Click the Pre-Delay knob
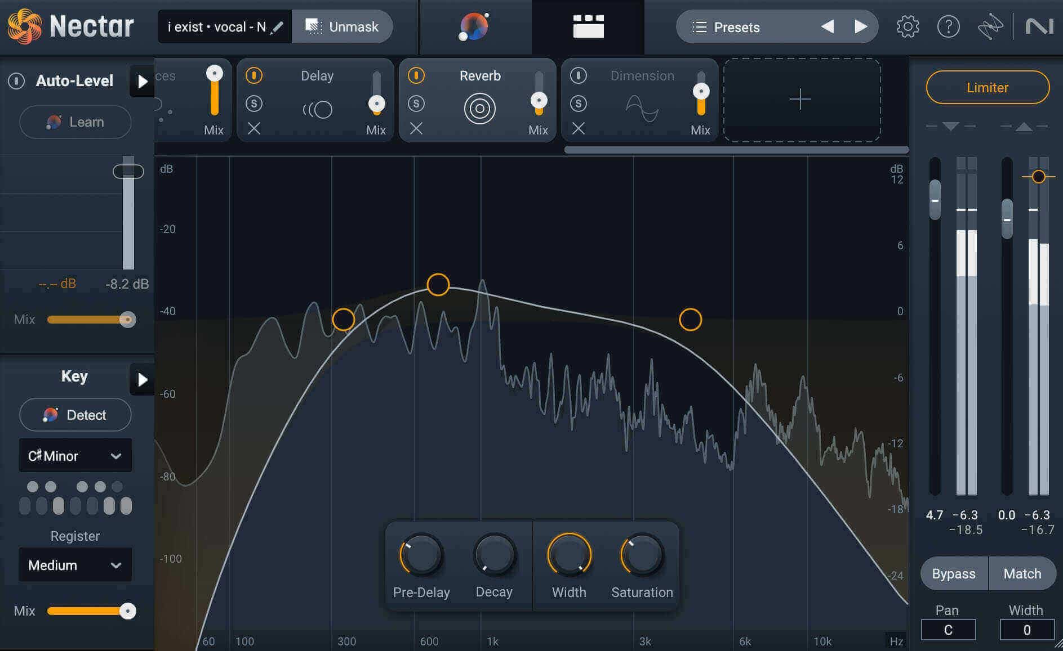This screenshot has height=651, width=1063. pos(421,555)
